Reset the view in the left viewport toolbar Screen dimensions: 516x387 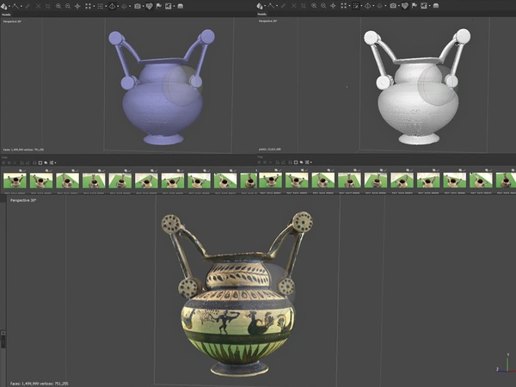point(78,6)
